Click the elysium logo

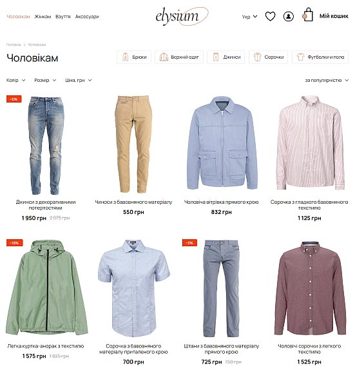tap(182, 16)
